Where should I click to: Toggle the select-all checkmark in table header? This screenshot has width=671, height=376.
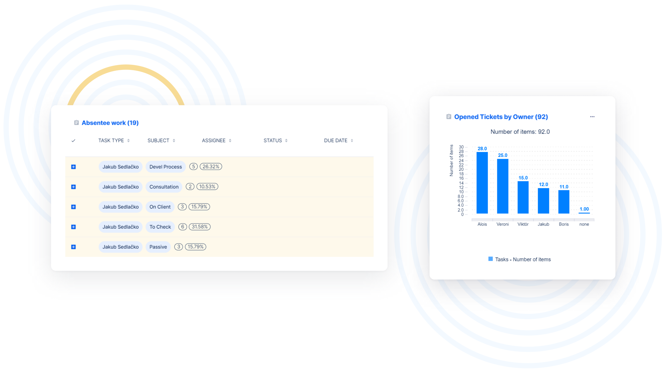[73, 140]
